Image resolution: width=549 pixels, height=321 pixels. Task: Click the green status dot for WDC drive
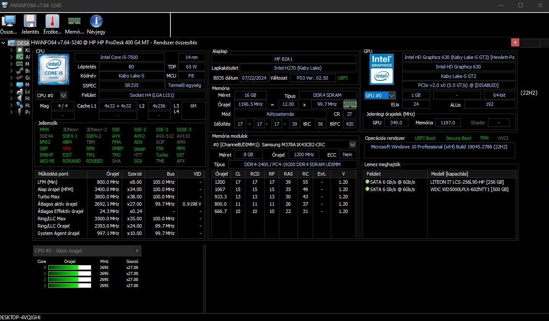coord(367,189)
